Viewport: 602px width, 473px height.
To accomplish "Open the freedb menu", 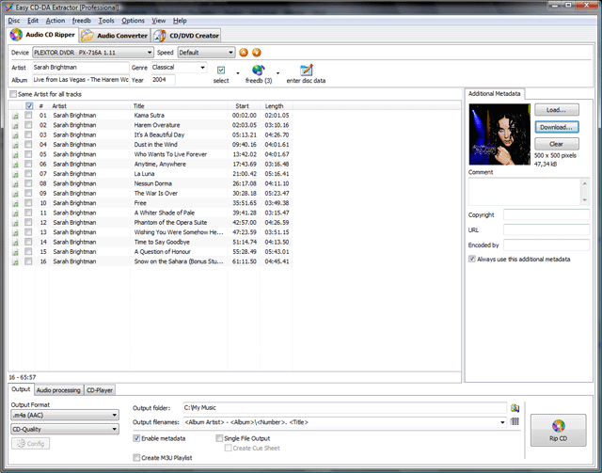I will click(82, 21).
